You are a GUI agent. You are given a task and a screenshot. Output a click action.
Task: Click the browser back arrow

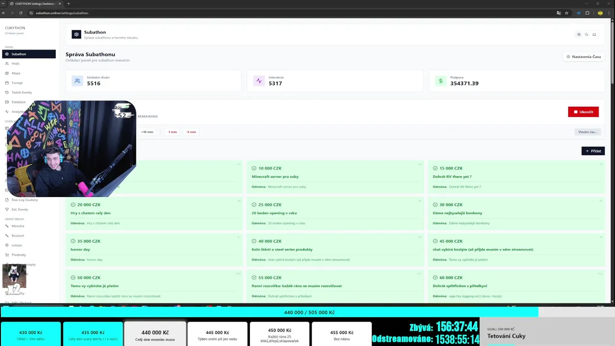point(4,13)
